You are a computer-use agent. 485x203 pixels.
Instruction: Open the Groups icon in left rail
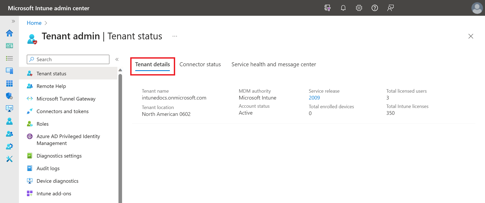(10, 134)
